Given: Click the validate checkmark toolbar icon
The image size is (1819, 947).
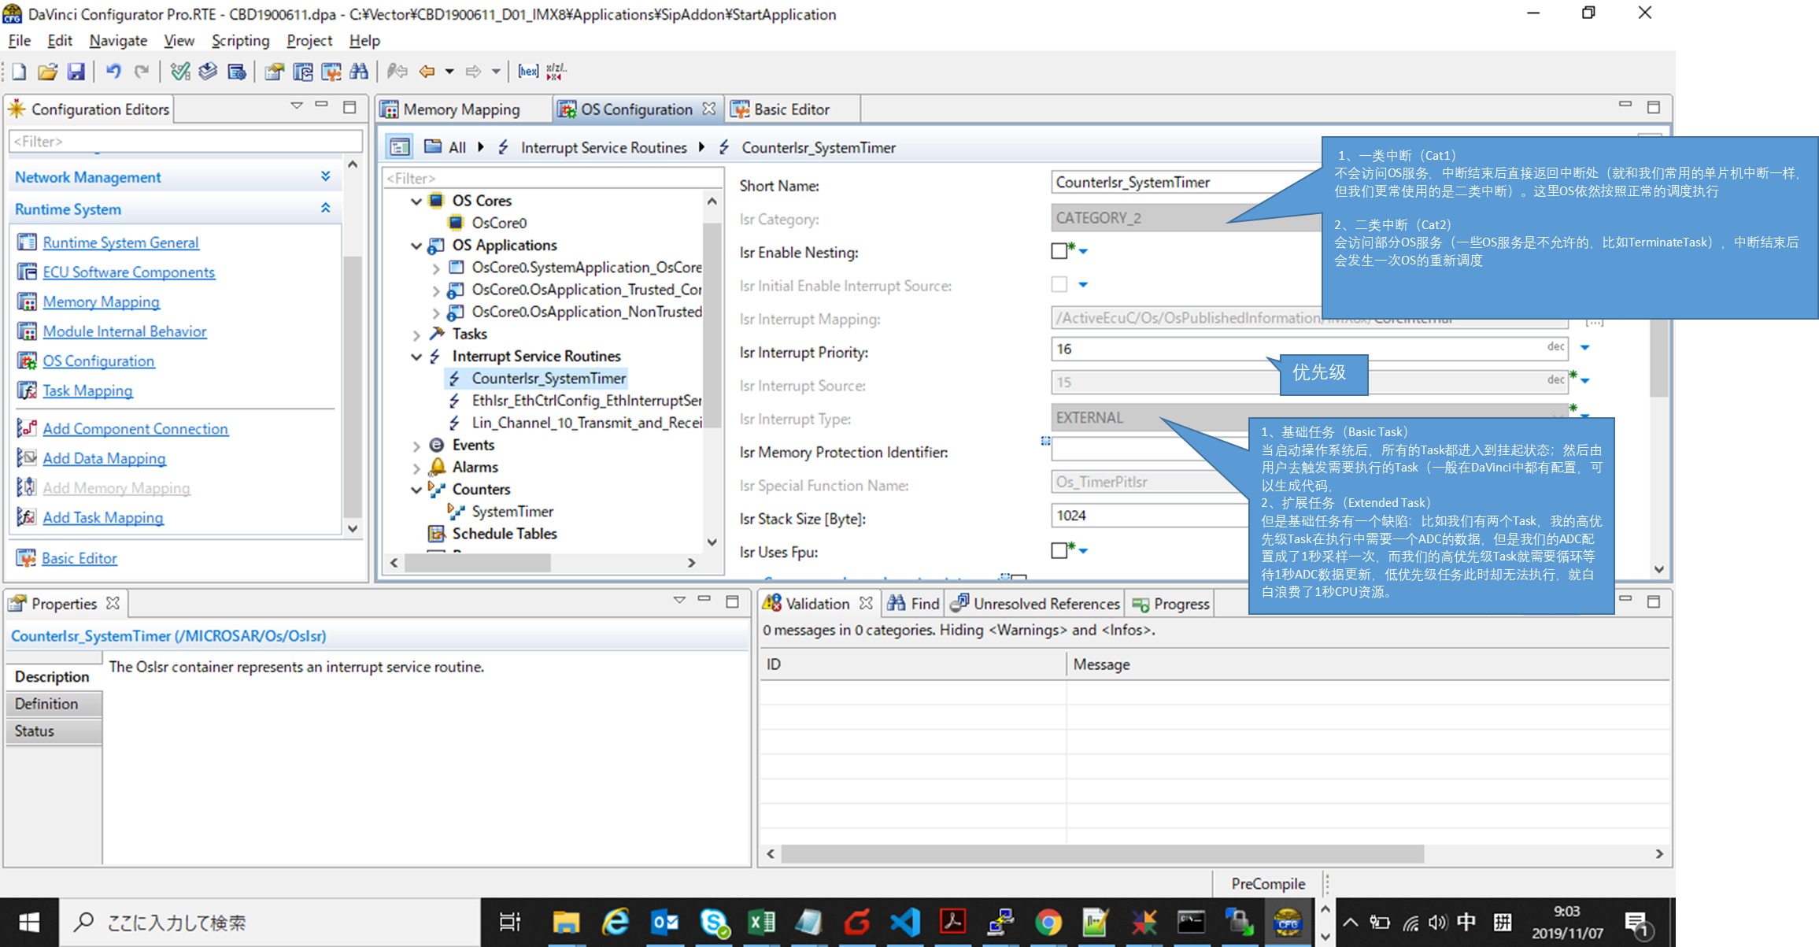Looking at the screenshot, I should pos(180,72).
